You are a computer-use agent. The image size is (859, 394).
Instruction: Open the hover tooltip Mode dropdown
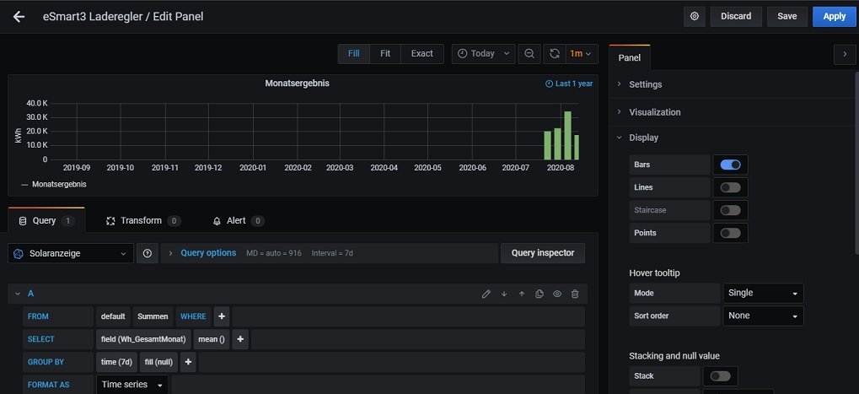[x=763, y=293]
